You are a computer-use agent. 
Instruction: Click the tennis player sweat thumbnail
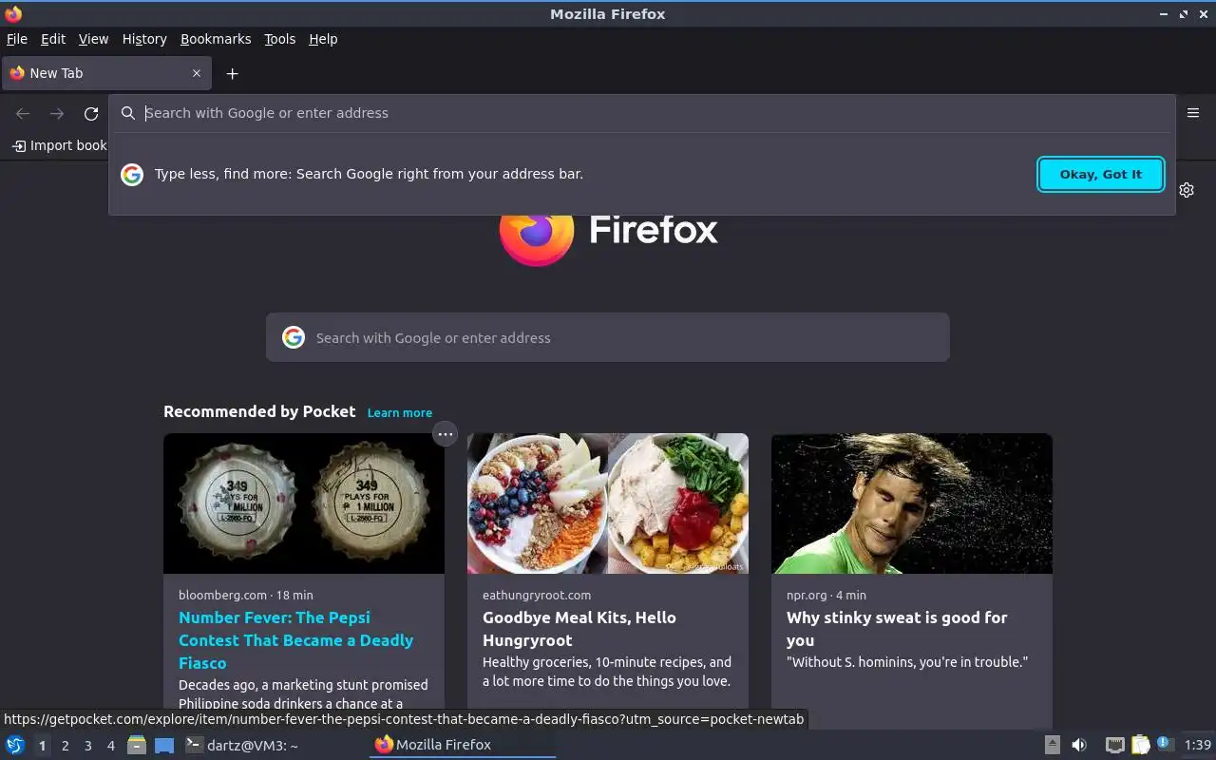912,503
